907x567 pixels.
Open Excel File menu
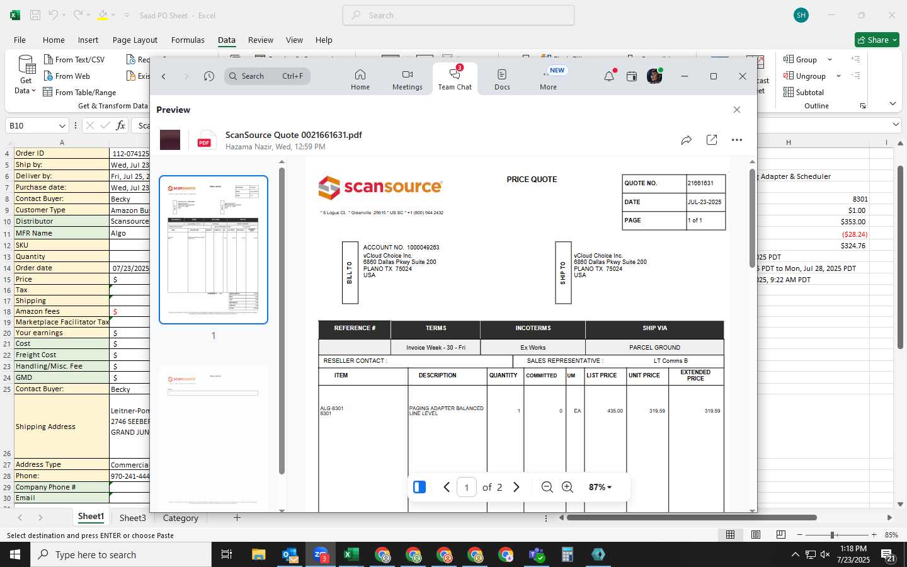[20, 40]
